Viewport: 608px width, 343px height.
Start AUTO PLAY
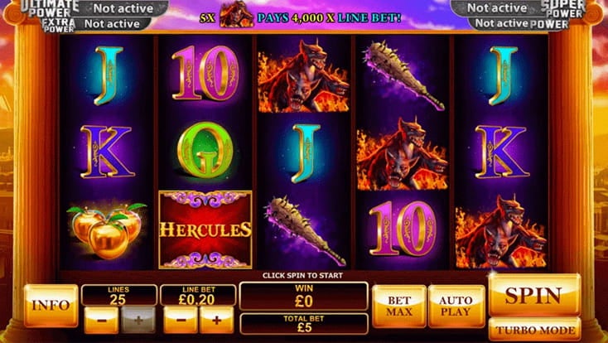coord(456,307)
